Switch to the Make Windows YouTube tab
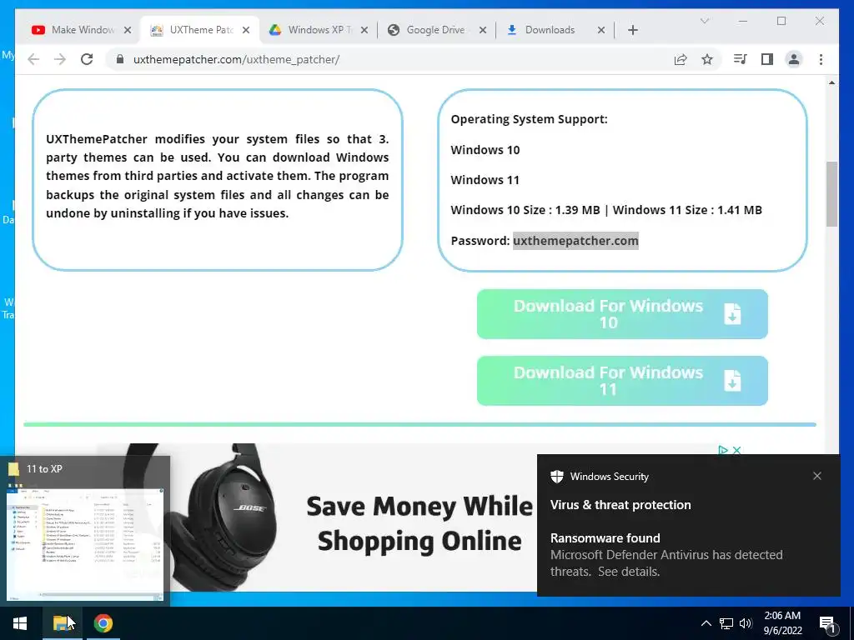The width and height of the screenshot is (854, 640). pyautogui.click(x=83, y=30)
